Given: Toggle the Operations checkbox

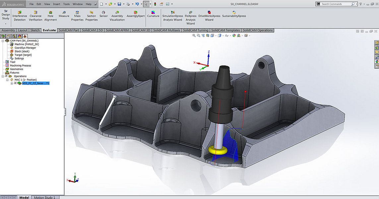Looking at the screenshot, I should point(6,76).
